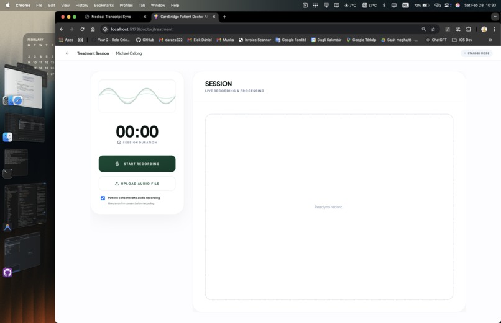Go back using the Treatment Session arrow

click(x=67, y=53)
